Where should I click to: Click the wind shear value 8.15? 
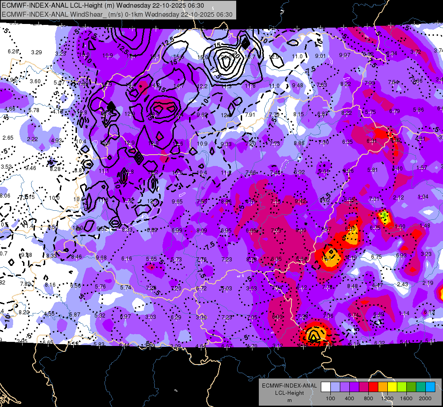click(299, 114)
